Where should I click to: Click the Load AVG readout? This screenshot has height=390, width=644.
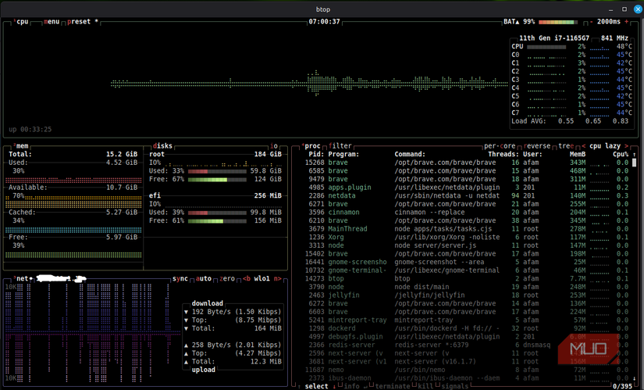point(570,121)
